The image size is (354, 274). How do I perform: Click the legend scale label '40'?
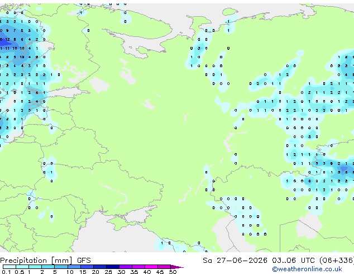point(147,272)
